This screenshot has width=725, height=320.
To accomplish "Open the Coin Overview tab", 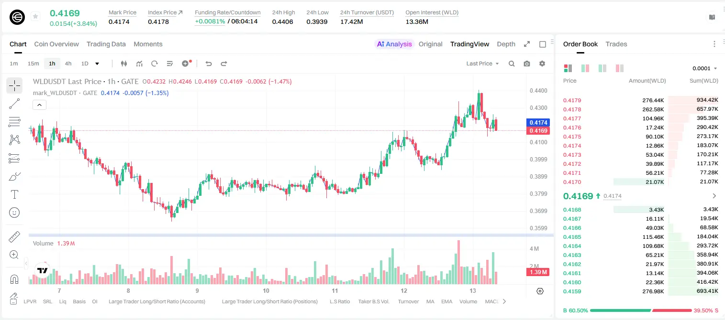I will pos(56,44).
